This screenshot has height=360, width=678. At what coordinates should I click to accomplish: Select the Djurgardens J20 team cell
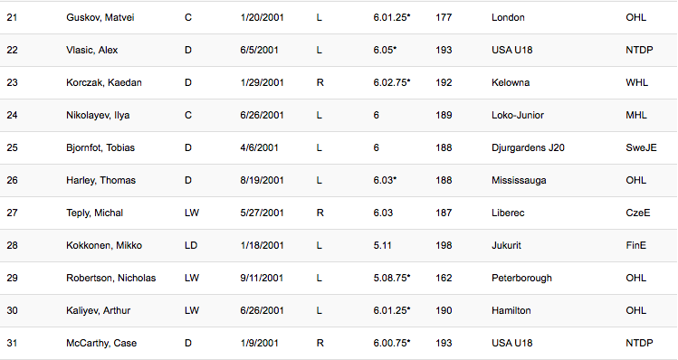528,147
